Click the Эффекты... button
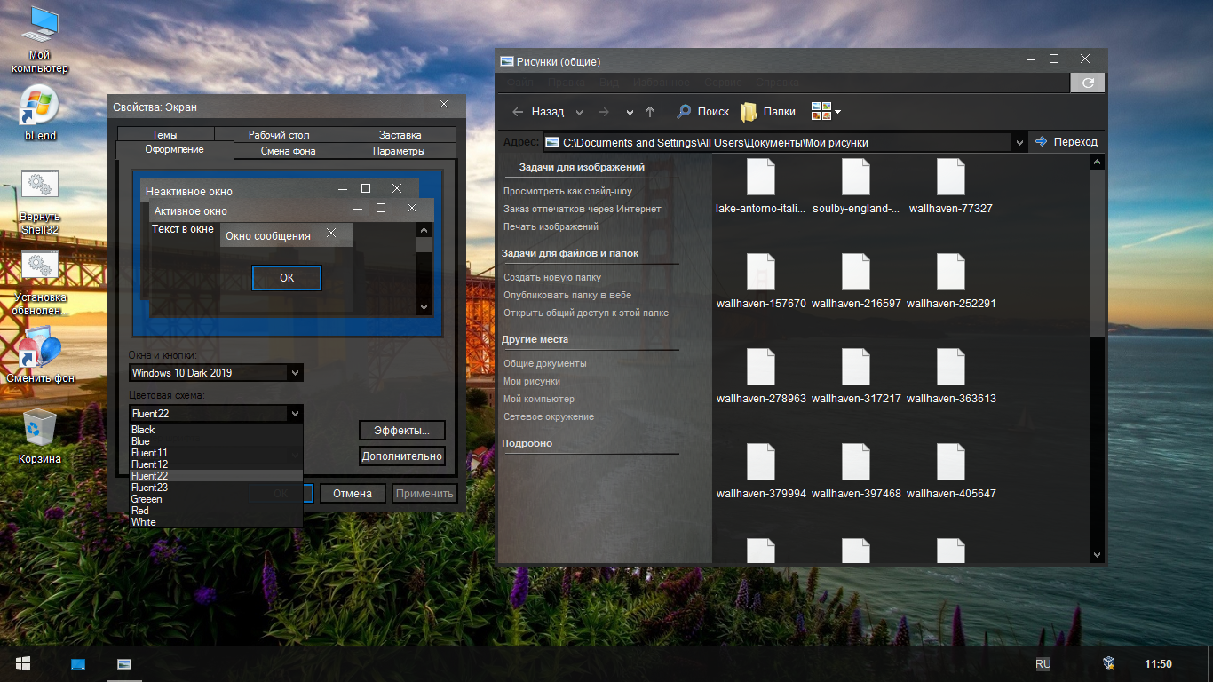The image size is (1213, 682). tap(401, 431)
